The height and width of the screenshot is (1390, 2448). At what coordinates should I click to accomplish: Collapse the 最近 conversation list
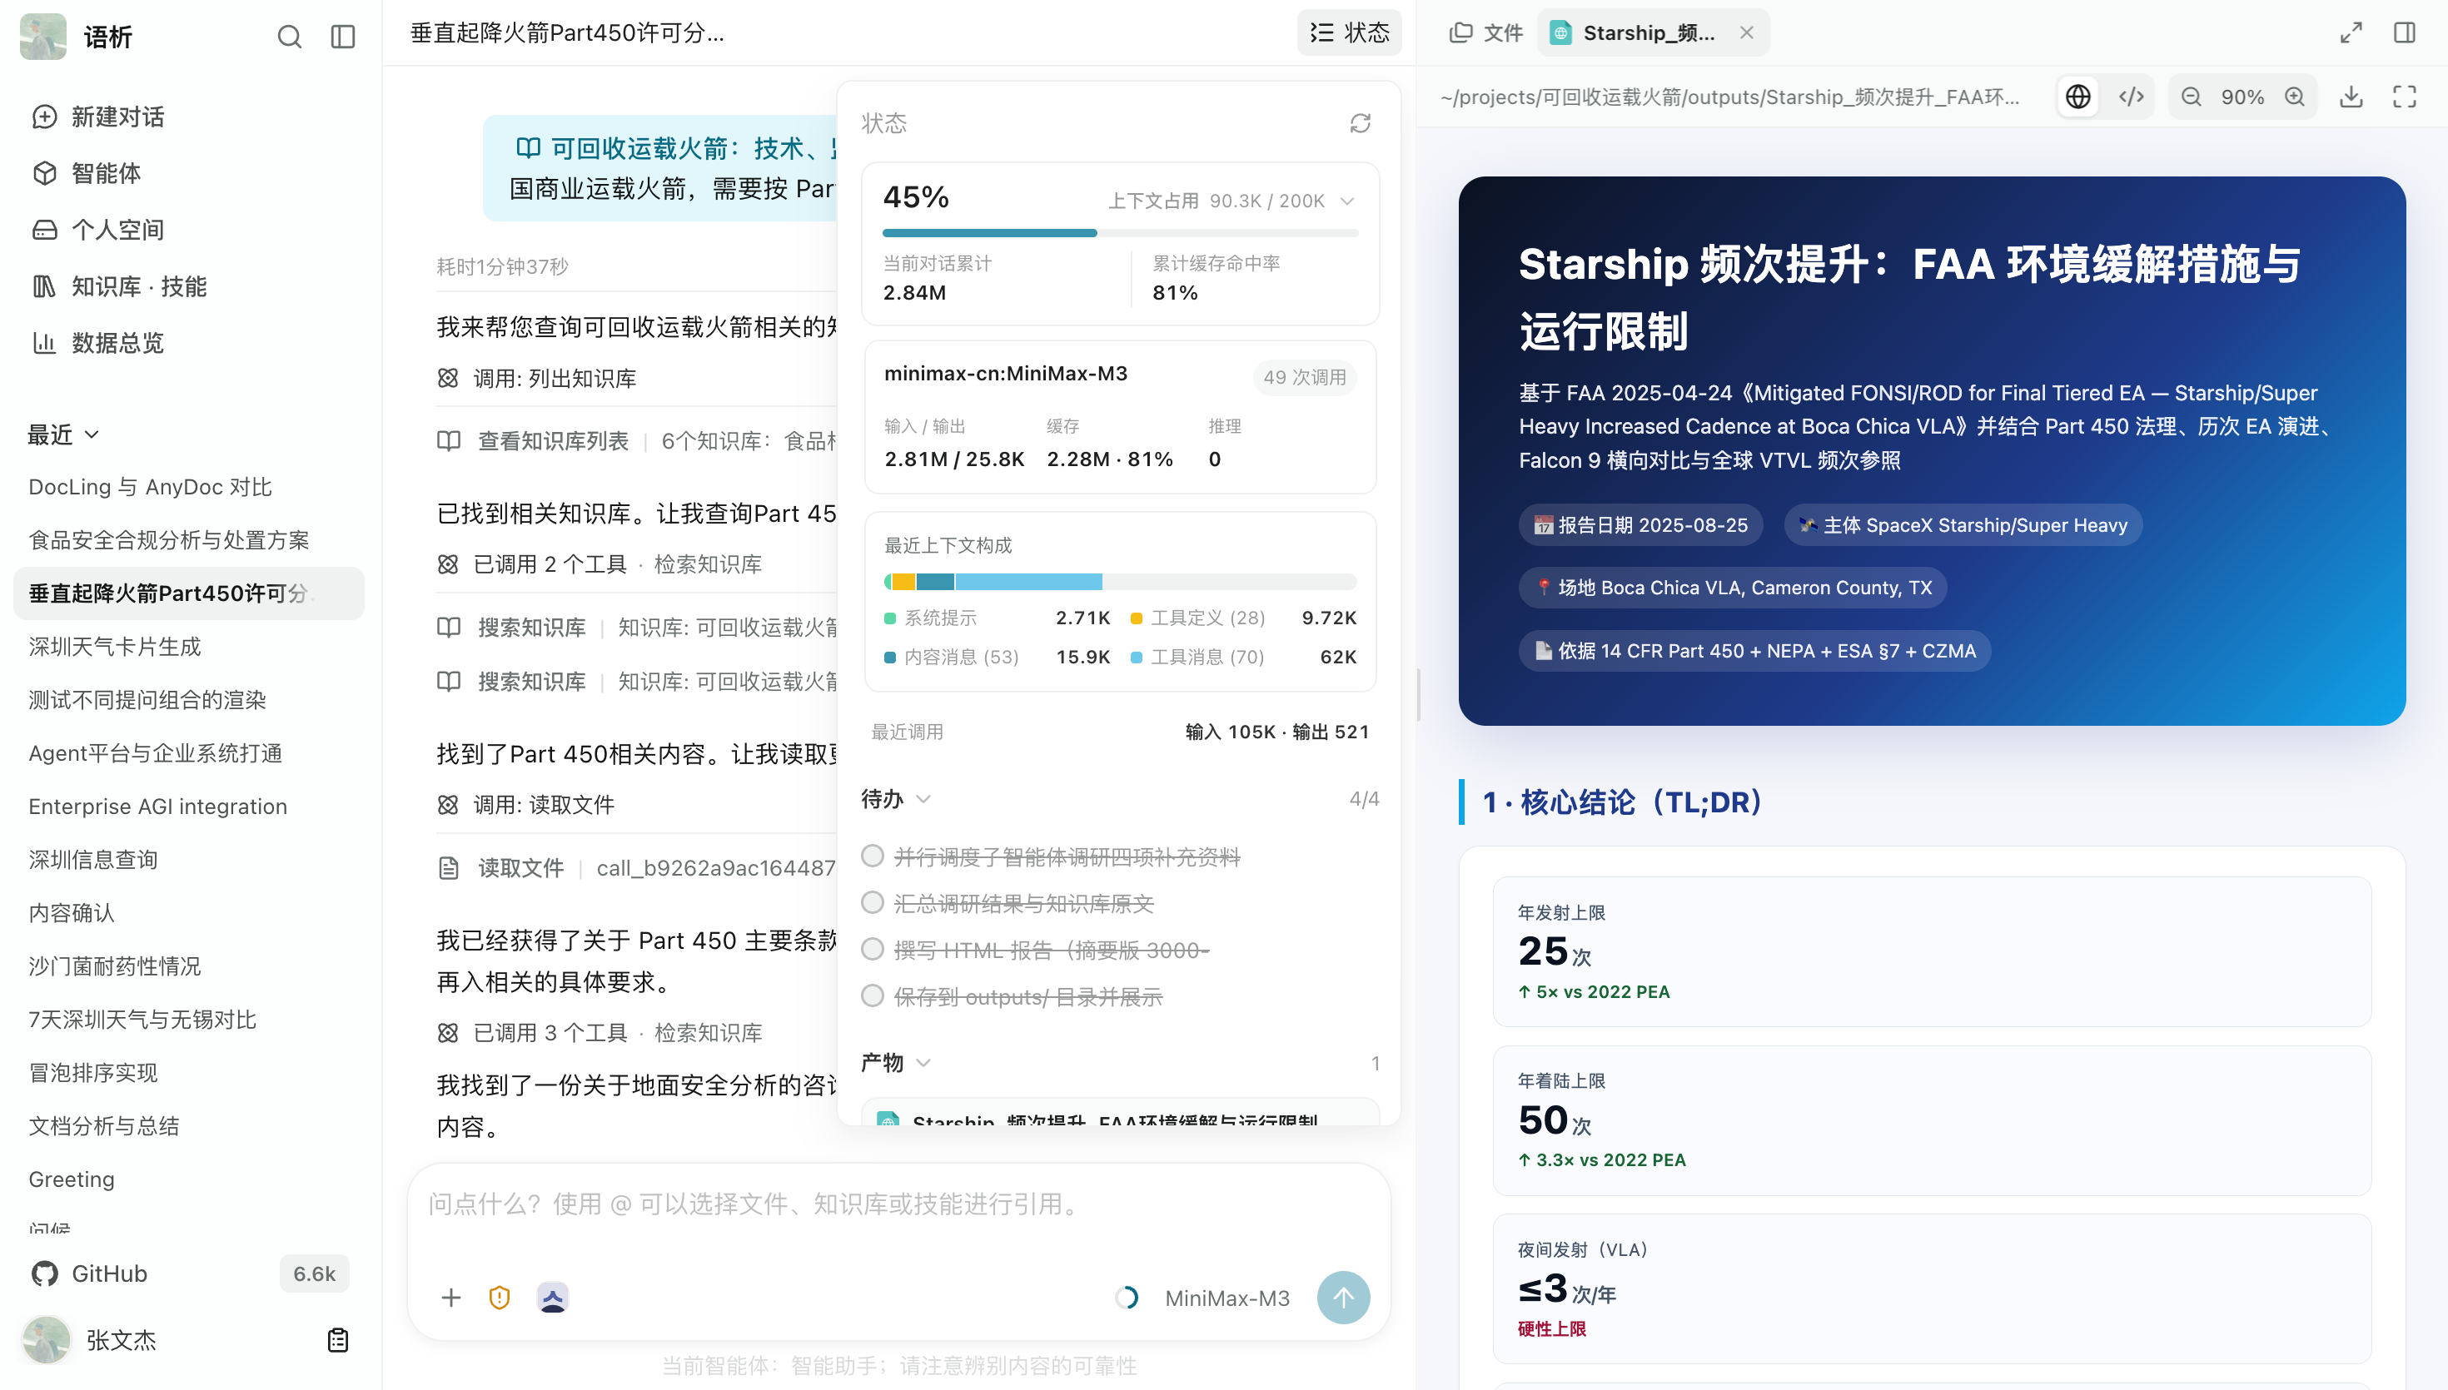click(63, 434)
